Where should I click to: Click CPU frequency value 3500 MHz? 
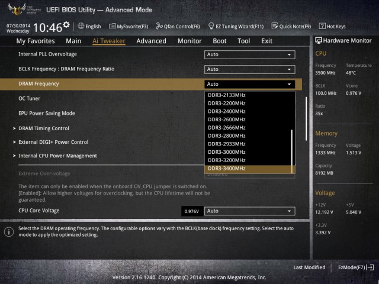coord(325,73)
